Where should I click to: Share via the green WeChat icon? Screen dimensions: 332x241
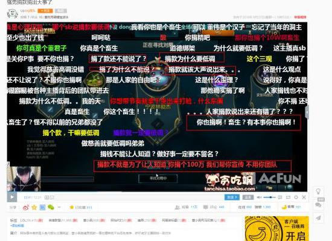click(51, 207)
